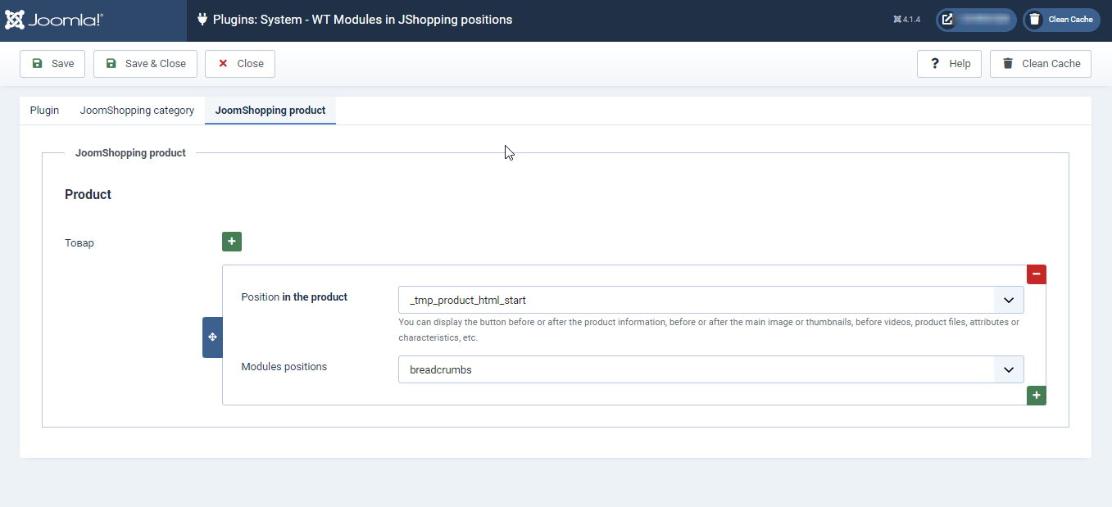Open Help from the toolbar
Viewport: 1112px width, 507px height.
pyautogui.click(x=949, y=64)
